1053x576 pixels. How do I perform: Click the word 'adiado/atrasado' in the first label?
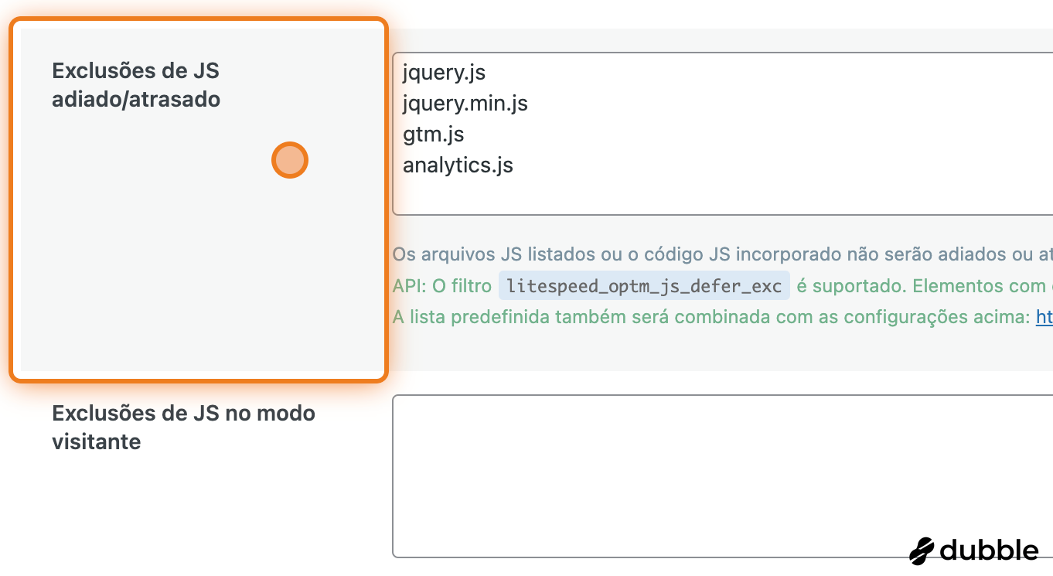[136, 100]
